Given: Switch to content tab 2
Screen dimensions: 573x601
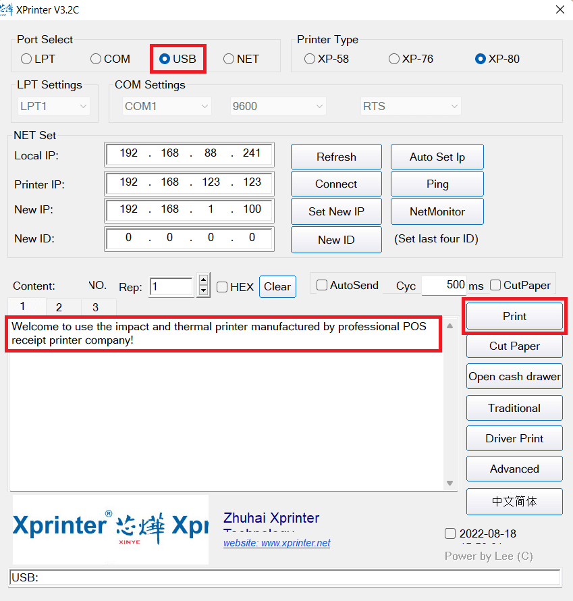Looking at the screenshot, I should click(x=59, y=307).
